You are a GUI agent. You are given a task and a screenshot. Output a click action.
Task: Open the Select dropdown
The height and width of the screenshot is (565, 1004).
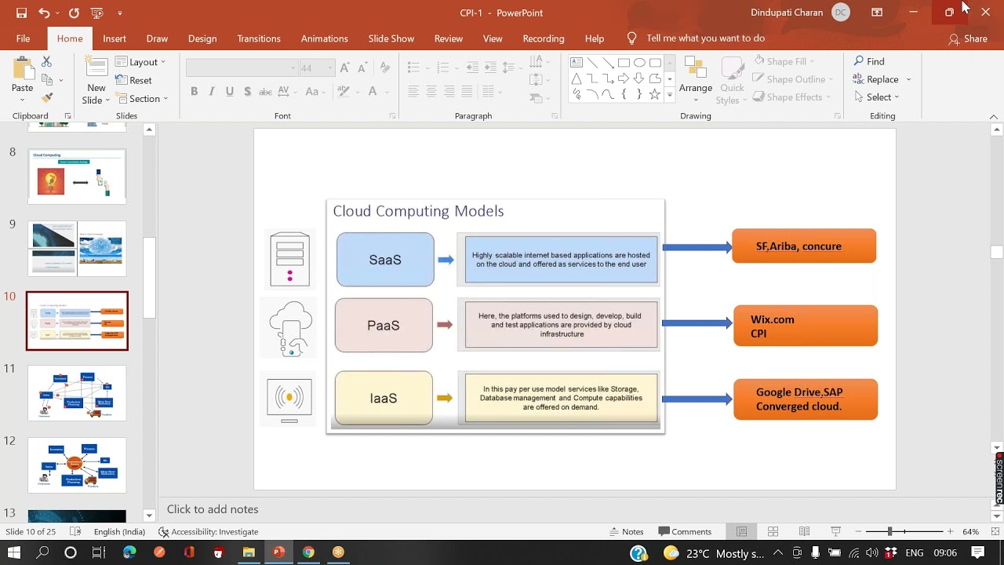click(x=876, y=97)
